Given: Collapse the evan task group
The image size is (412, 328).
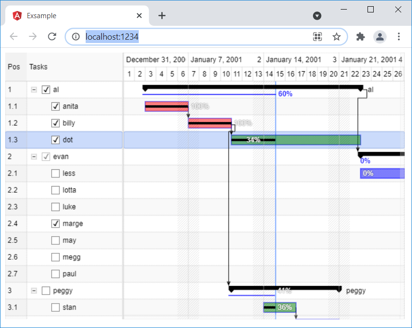Looking at the screenshot, I should point(34,157).
